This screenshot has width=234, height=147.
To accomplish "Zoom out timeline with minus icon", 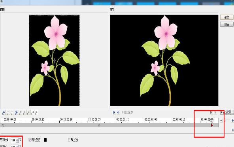I will [x=221, y=120].
